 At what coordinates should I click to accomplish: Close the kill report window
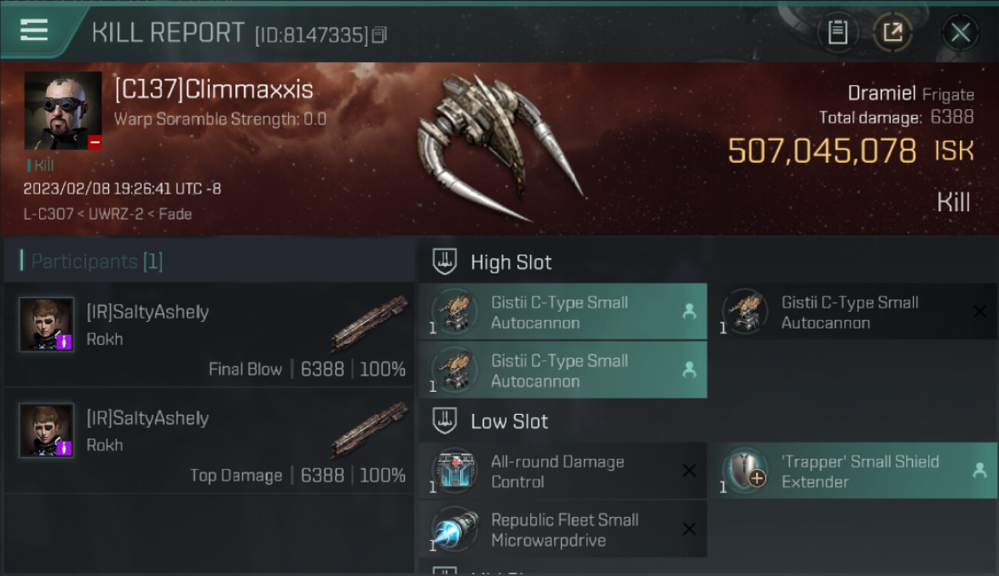960,32
